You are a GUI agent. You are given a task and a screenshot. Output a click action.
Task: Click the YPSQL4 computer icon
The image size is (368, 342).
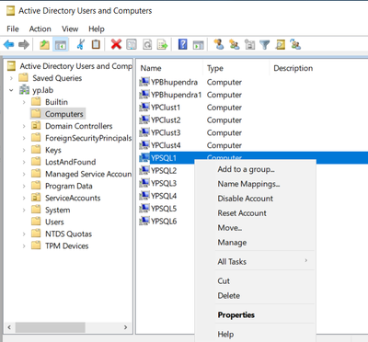pyautogui.click(x=144, y=196)
